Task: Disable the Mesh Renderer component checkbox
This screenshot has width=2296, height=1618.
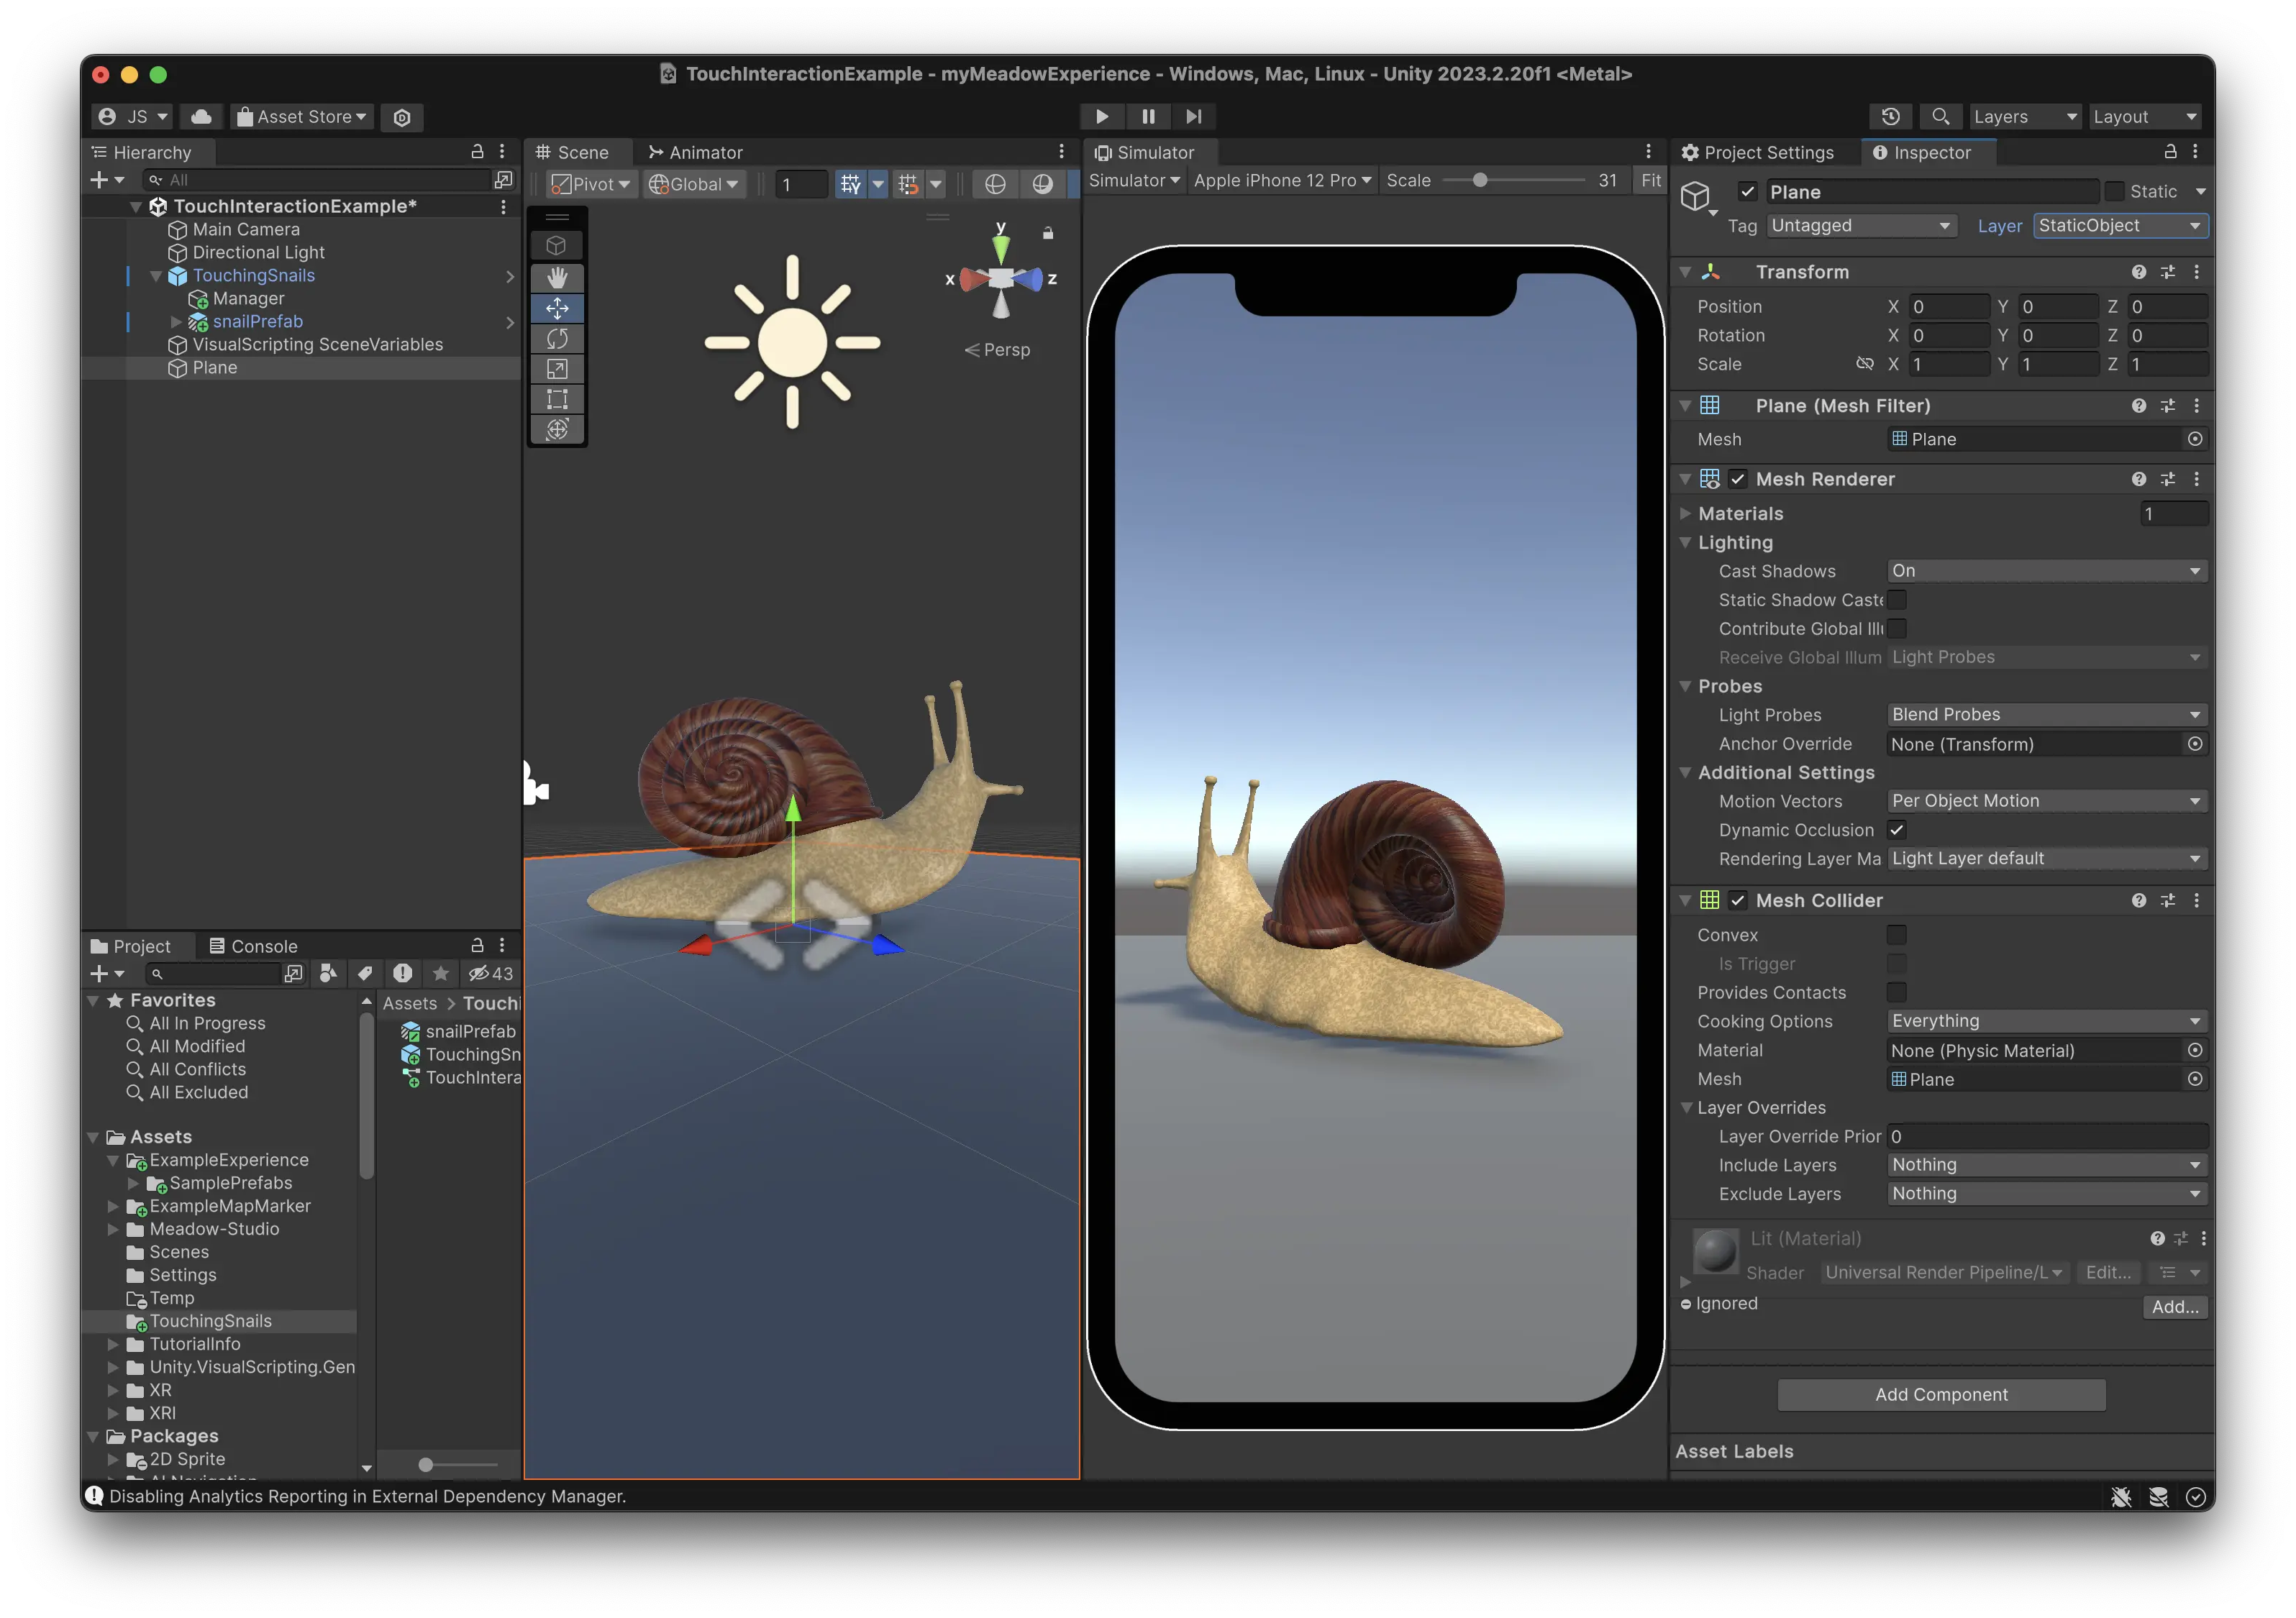Action: 1738,479
